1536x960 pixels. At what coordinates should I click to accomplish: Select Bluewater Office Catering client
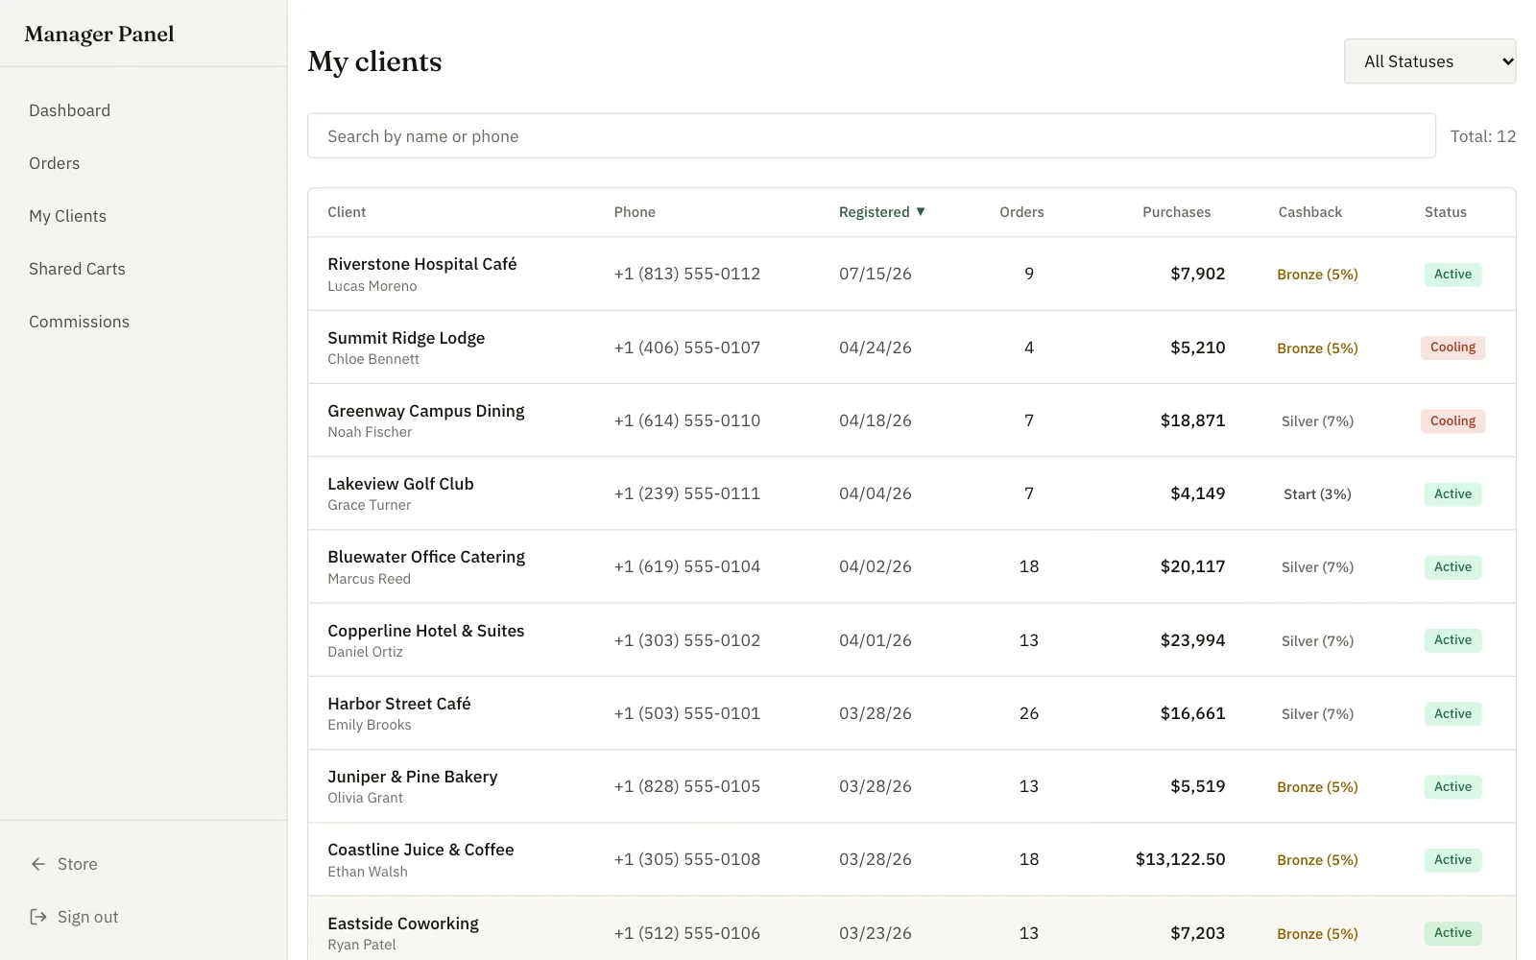pyautogui.click(x=911, y=566)
